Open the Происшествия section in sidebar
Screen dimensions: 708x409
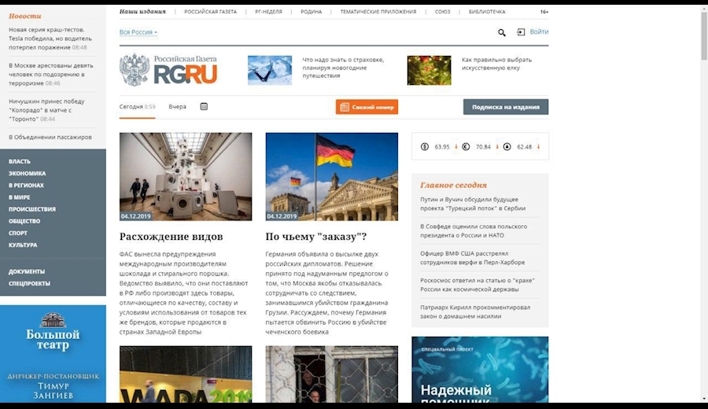(x=31, y=209)
